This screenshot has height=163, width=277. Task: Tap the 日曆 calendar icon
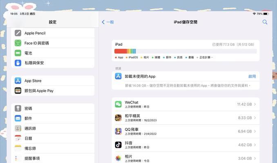[18, 138]
